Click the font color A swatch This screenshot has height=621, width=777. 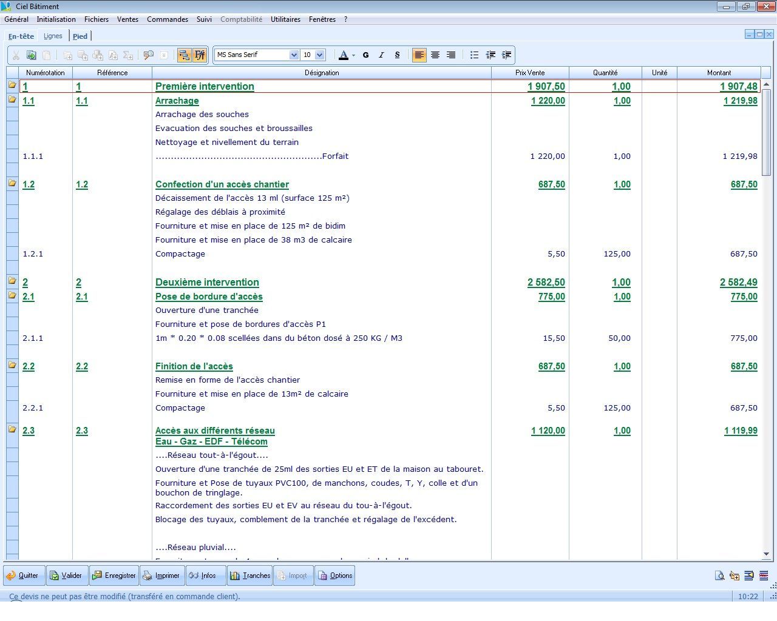344,55
